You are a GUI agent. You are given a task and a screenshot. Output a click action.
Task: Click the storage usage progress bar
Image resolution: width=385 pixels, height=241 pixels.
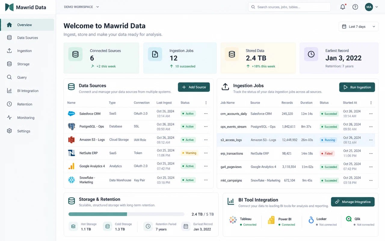click(126, 214)
